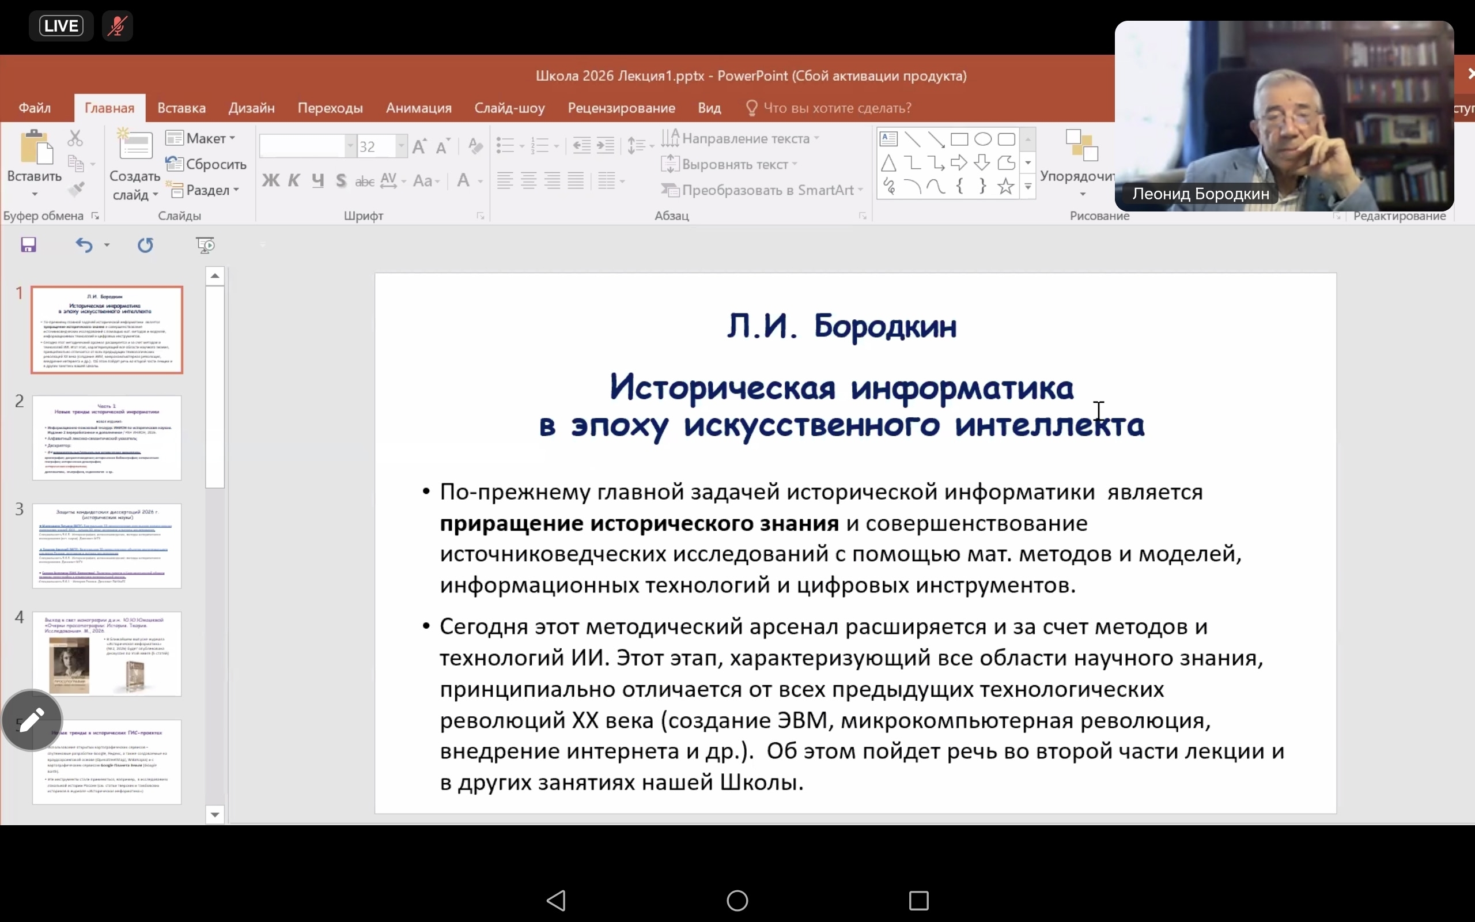Screen dimensions: 1475x922
Task: Open the Макет layout dropdown
Action: tap(201, 138)
